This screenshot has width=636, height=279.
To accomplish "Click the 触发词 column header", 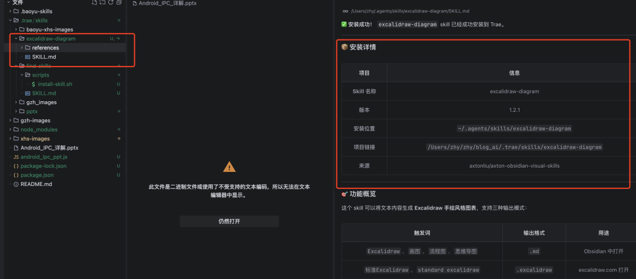I will (x=422, y=233).
